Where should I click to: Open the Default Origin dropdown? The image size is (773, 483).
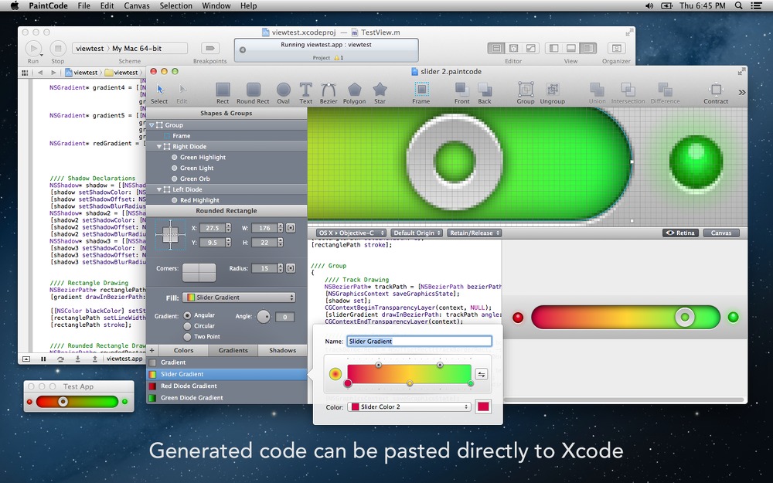[x=417, y=233]
